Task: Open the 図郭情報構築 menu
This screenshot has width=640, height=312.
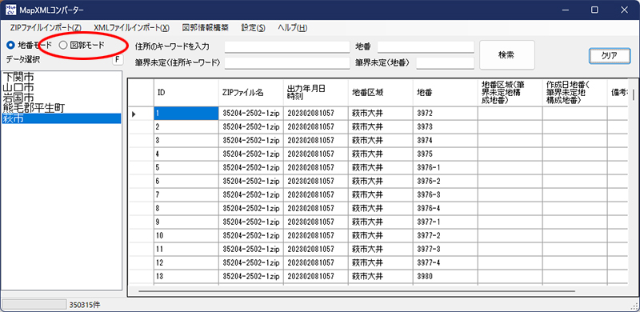Action: click(206, 28)
